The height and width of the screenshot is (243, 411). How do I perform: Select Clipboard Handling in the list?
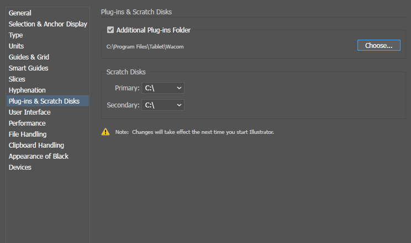(x=36, y=145)
